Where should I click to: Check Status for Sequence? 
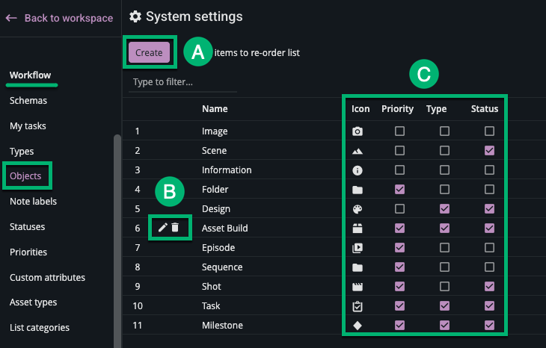click(x=489, y=267)
